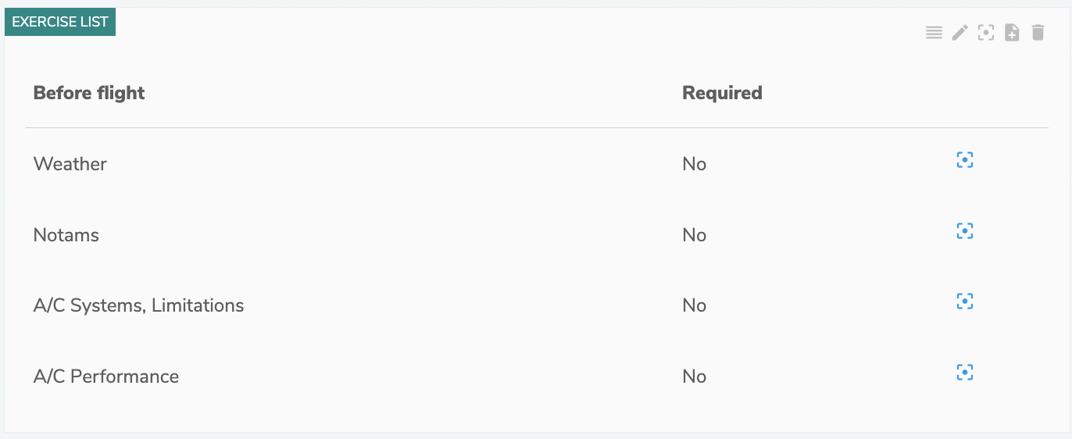Select the Weather exercise row
This screenshot has height=439, width=1072.
(70, 164)
